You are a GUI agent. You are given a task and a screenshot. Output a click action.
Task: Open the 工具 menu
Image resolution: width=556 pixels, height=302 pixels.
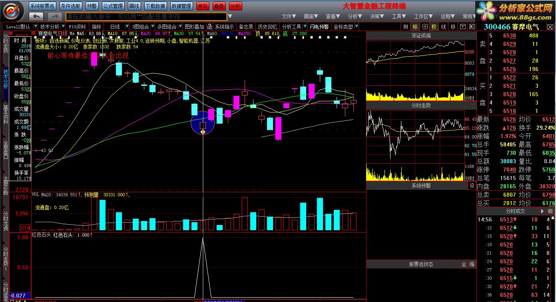tap(399, 16)
